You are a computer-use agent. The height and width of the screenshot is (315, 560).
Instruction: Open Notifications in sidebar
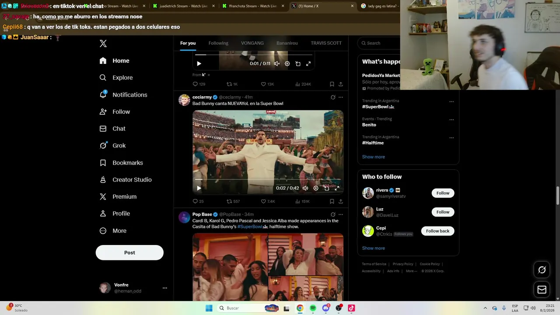[x=123, y=94]
